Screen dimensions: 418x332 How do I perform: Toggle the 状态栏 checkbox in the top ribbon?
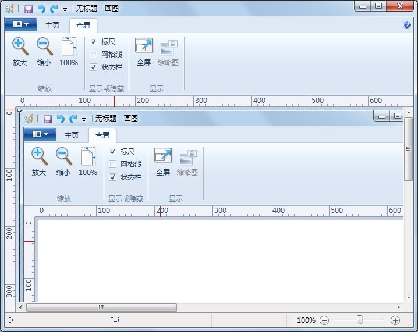(x=93, y=67)
